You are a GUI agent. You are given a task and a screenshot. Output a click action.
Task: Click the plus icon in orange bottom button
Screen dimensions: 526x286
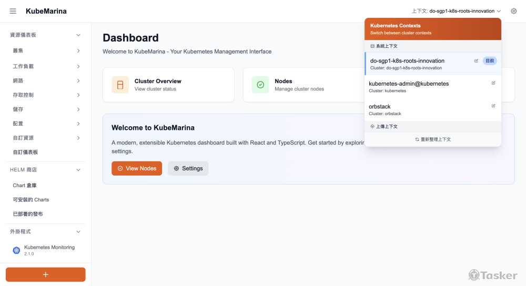[46, 274]
